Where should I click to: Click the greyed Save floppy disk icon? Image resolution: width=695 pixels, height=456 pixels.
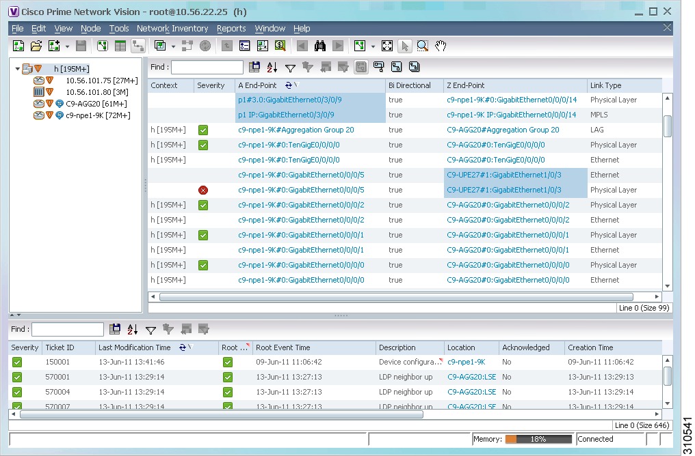coord(81,46)
